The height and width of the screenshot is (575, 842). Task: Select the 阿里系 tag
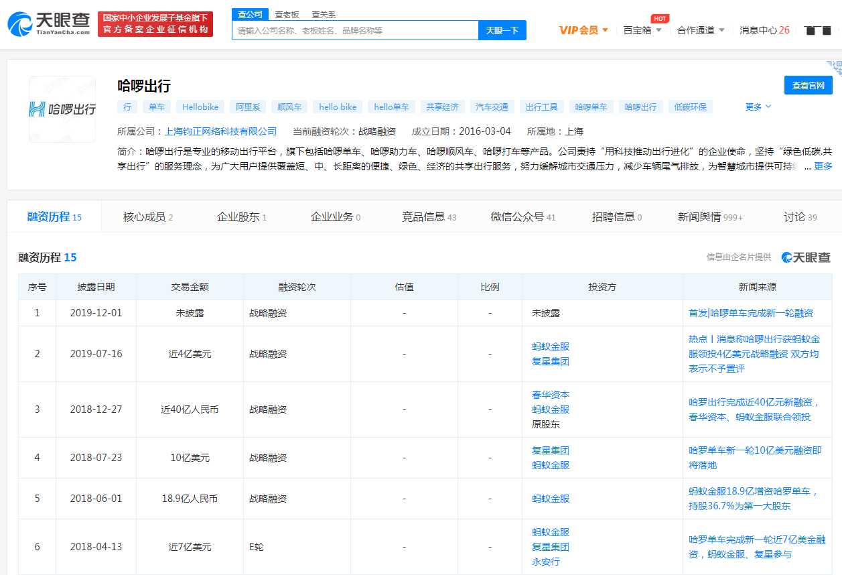tap(248, 107)
